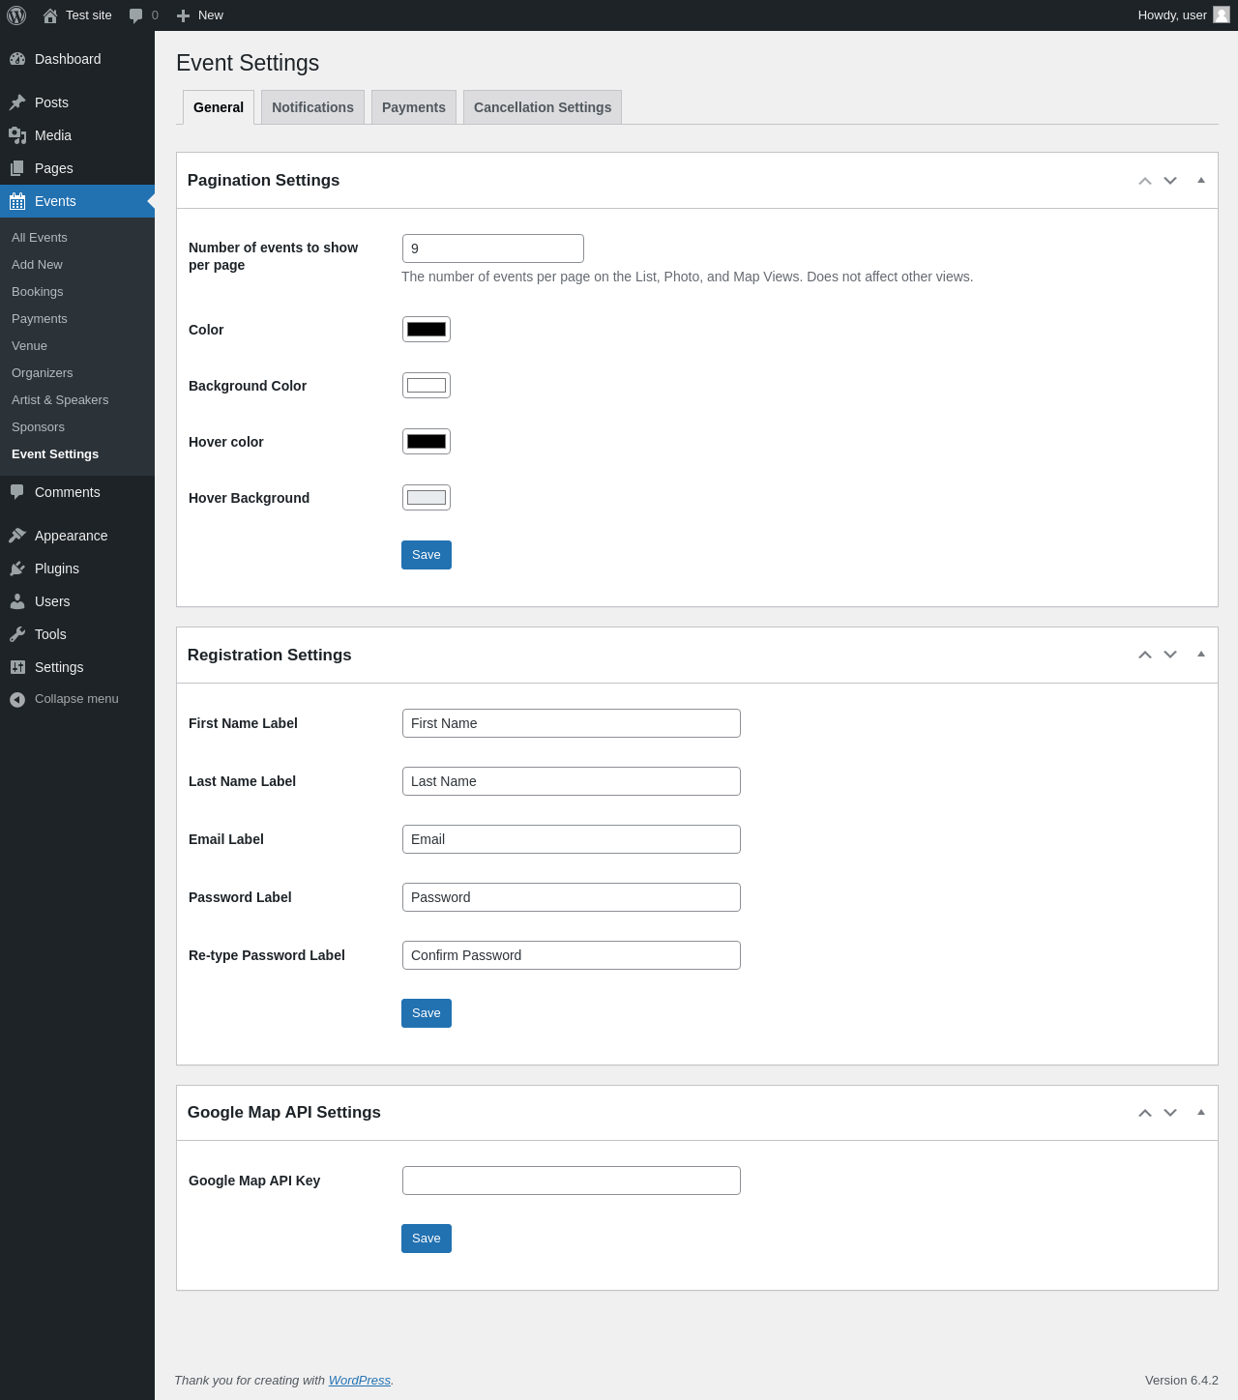Click the Posts pushpin icon
Viewport: 1238px width, 1400px height.
click(17, 102)
